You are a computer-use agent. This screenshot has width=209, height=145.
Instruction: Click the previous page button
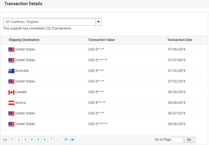pos(5,140)
